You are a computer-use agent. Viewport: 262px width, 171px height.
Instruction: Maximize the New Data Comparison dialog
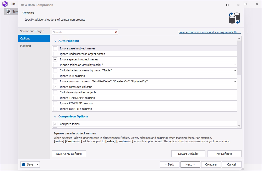pyautogui.click(x=227, y=5)
